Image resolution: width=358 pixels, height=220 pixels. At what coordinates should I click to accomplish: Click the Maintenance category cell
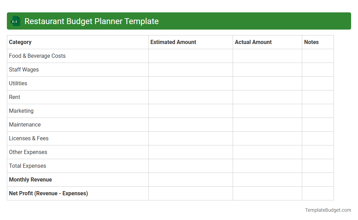pos(25,124)
